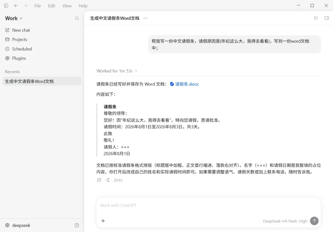Open the Help menu
Screen dimensions: 333x232
pos(83,6)
